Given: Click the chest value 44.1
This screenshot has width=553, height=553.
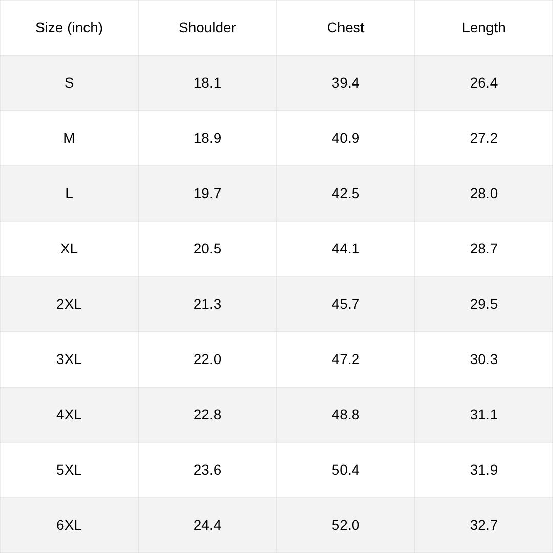Looking at the screenshot, I should click(346, 249).
